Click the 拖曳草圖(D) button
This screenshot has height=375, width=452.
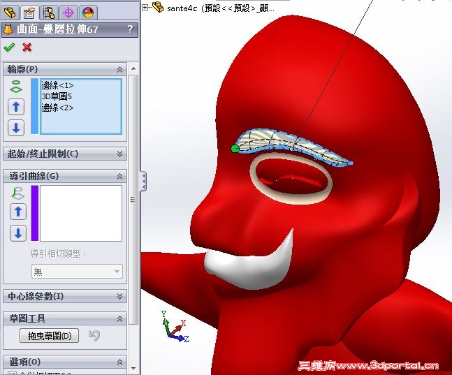(x=50, y=335)
